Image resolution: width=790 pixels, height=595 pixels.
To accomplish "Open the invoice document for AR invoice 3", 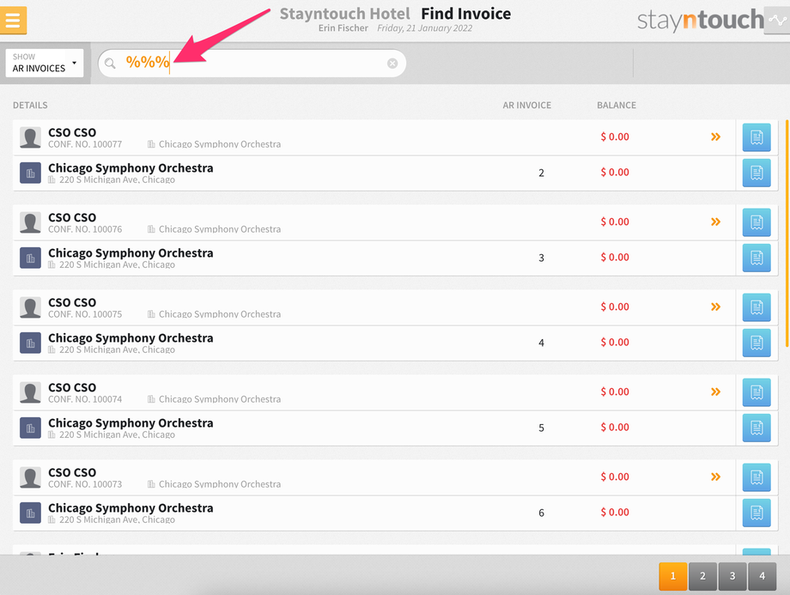I will 757,258.
